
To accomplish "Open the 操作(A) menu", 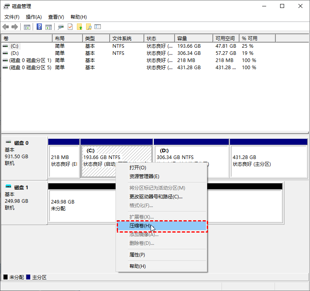I will pos(33,17).
